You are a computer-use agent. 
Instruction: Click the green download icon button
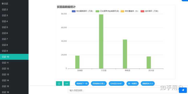click(x=59, y=83)
